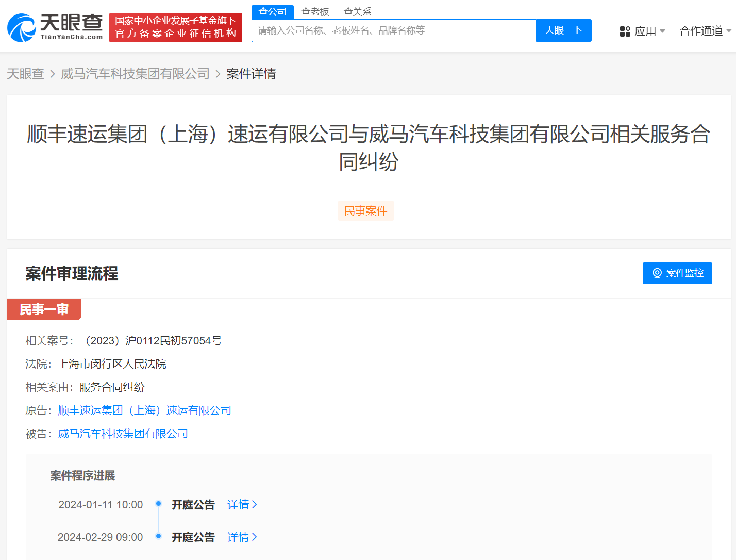This screenshot has height=560, width=736.
Task: Open 威马汽车科技集团有限公司 breadcrumb link
Action: 135,74
